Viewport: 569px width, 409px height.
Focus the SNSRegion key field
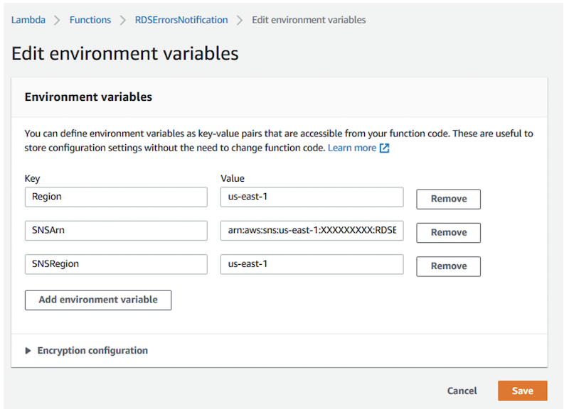[x=115, y=264]
